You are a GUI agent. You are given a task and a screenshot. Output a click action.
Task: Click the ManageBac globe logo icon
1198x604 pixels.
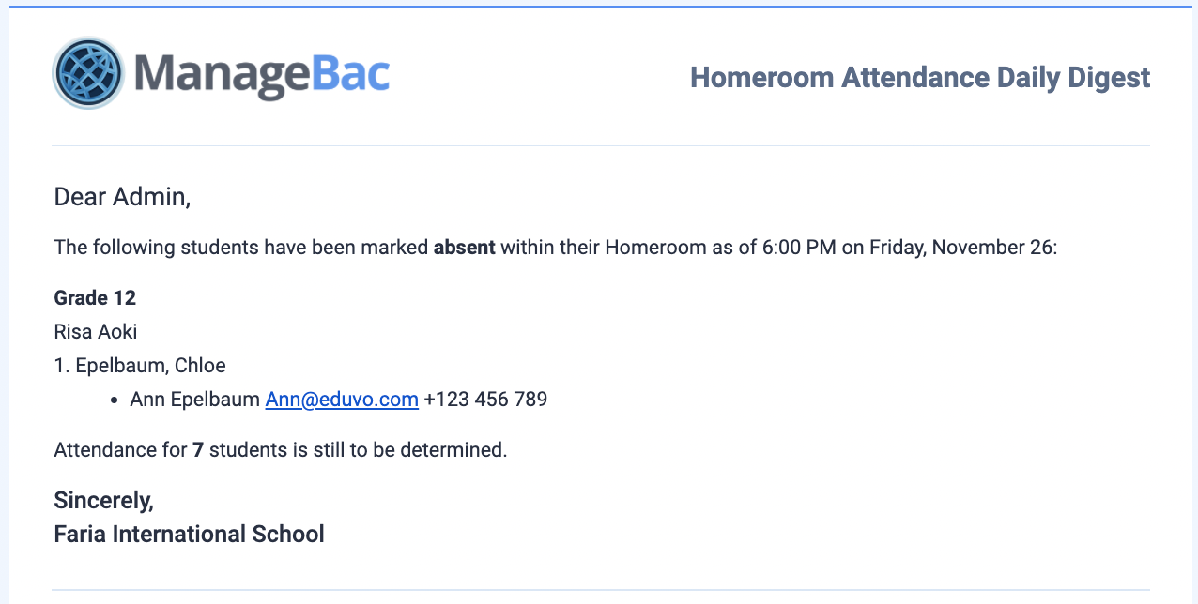[x=88, y=73]
